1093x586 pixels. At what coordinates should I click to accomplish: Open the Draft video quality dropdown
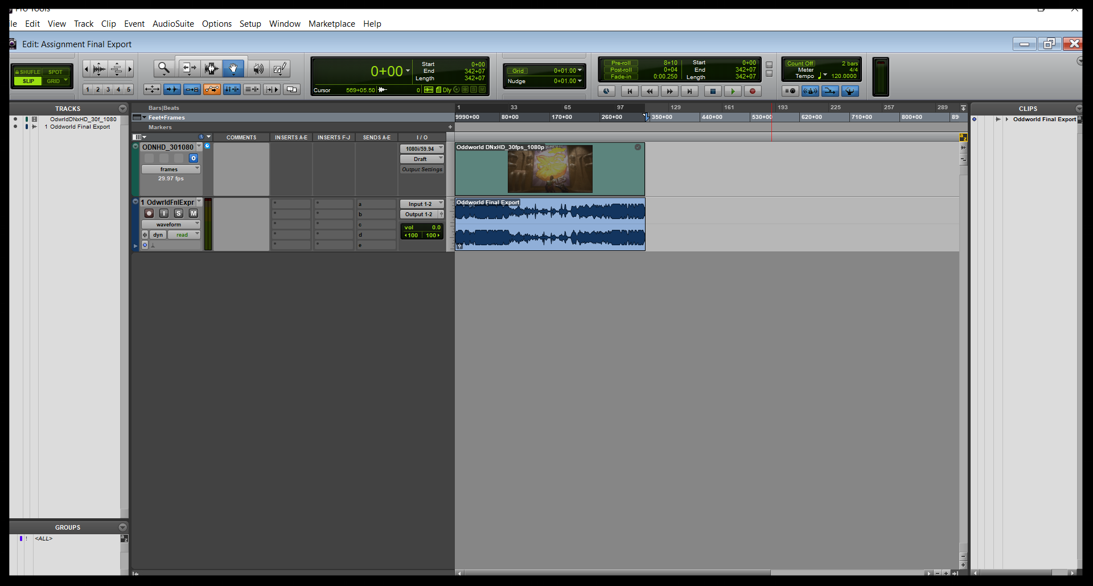(422, 159)
